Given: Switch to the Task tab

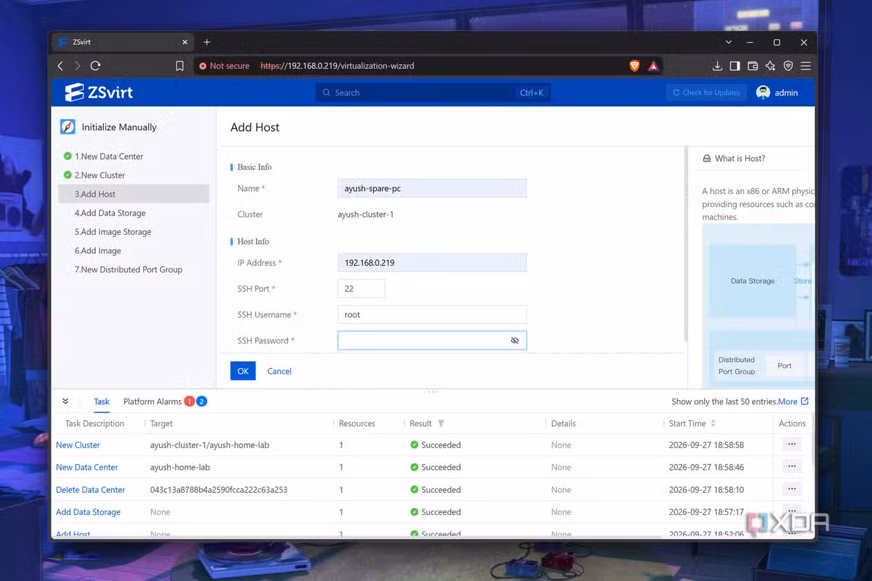Looking at the screenshot, I should click(101, 401).
